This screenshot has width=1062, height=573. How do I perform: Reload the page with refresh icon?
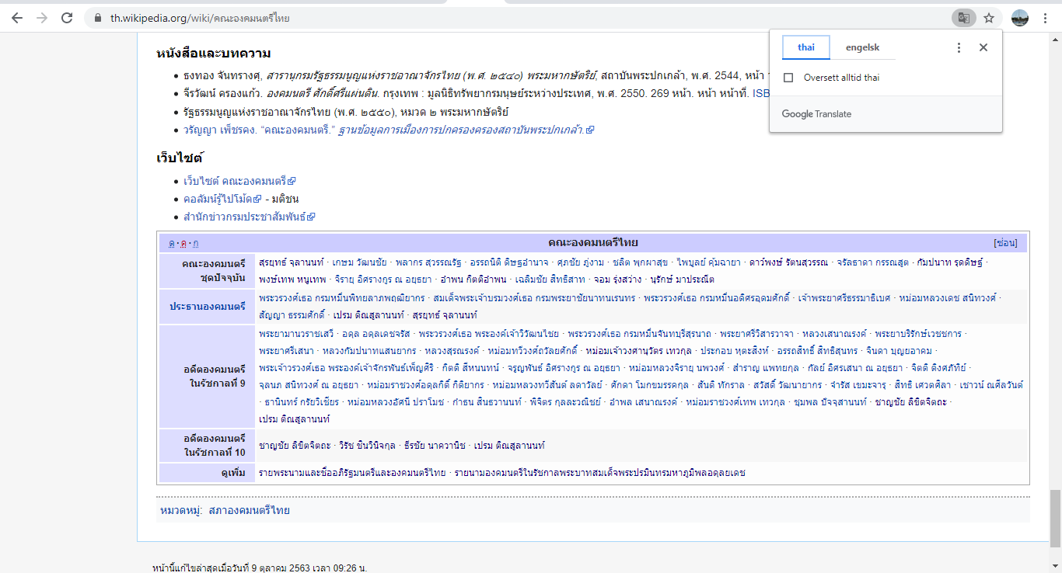click(x=67, y=17)
